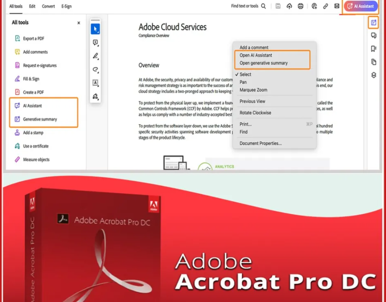Click the copy link icon in top toolbar

tap(326, 6)
